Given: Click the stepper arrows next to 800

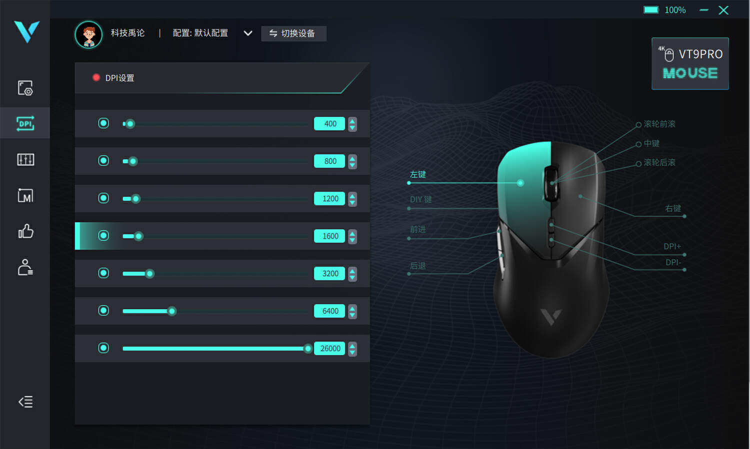Looking at the screenshot, I should pyautogui.click(x=352, y=161).
